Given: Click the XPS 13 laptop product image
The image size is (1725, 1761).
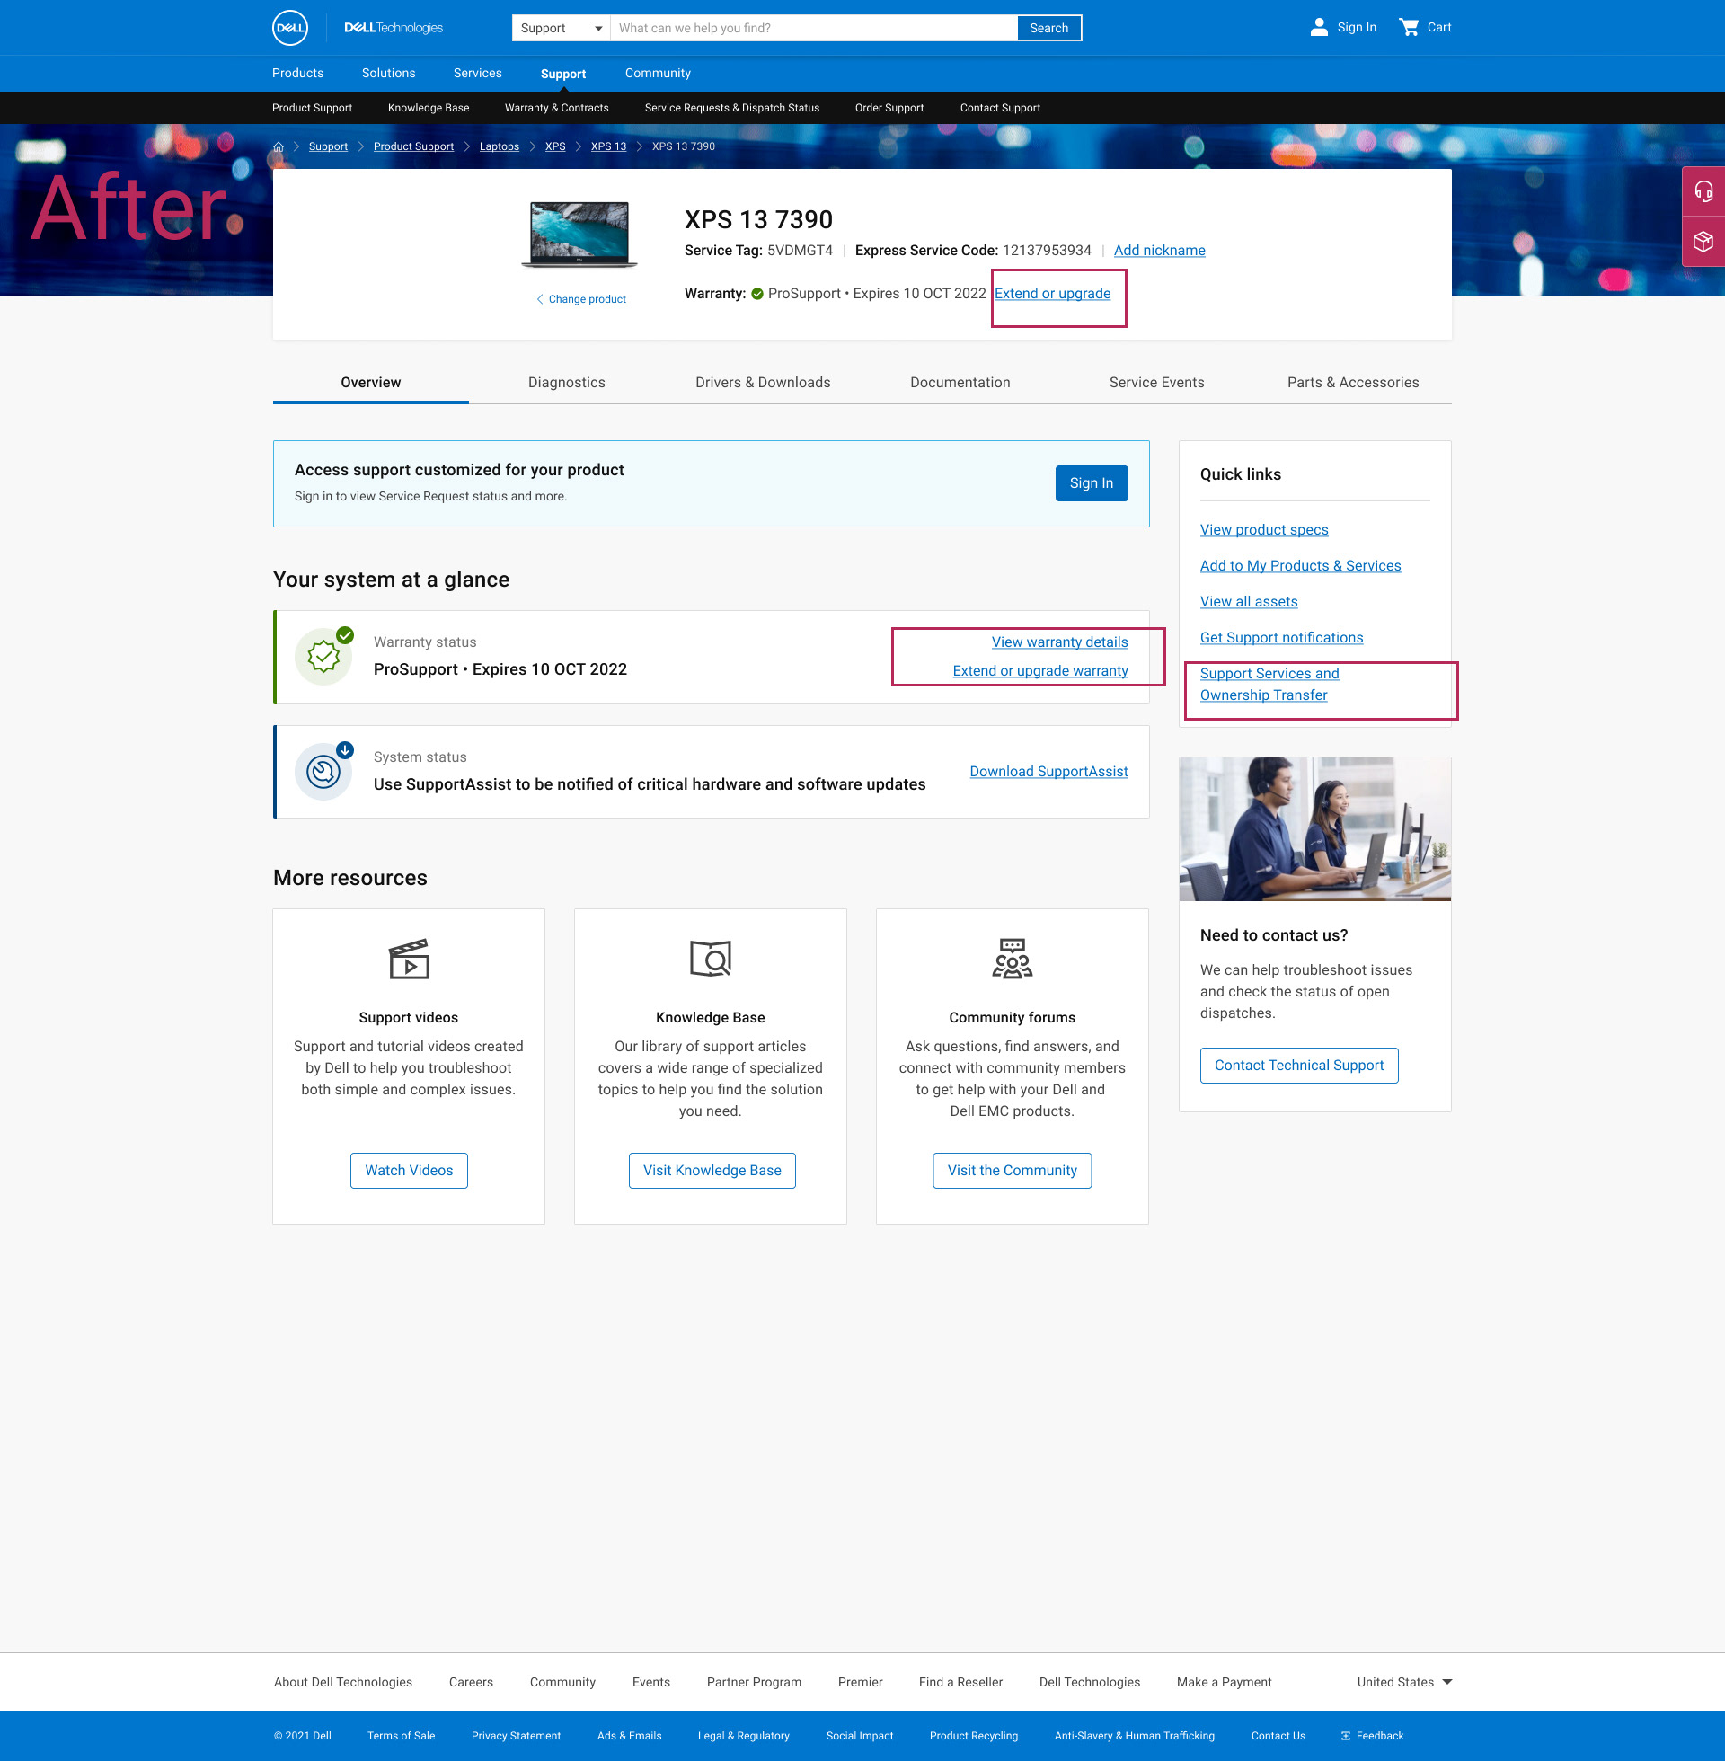Looking at the screenshot, I should (x=579, y=235).
